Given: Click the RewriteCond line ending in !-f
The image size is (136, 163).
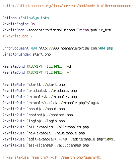Looking at the screenshot, I should [x=37, y=72].
